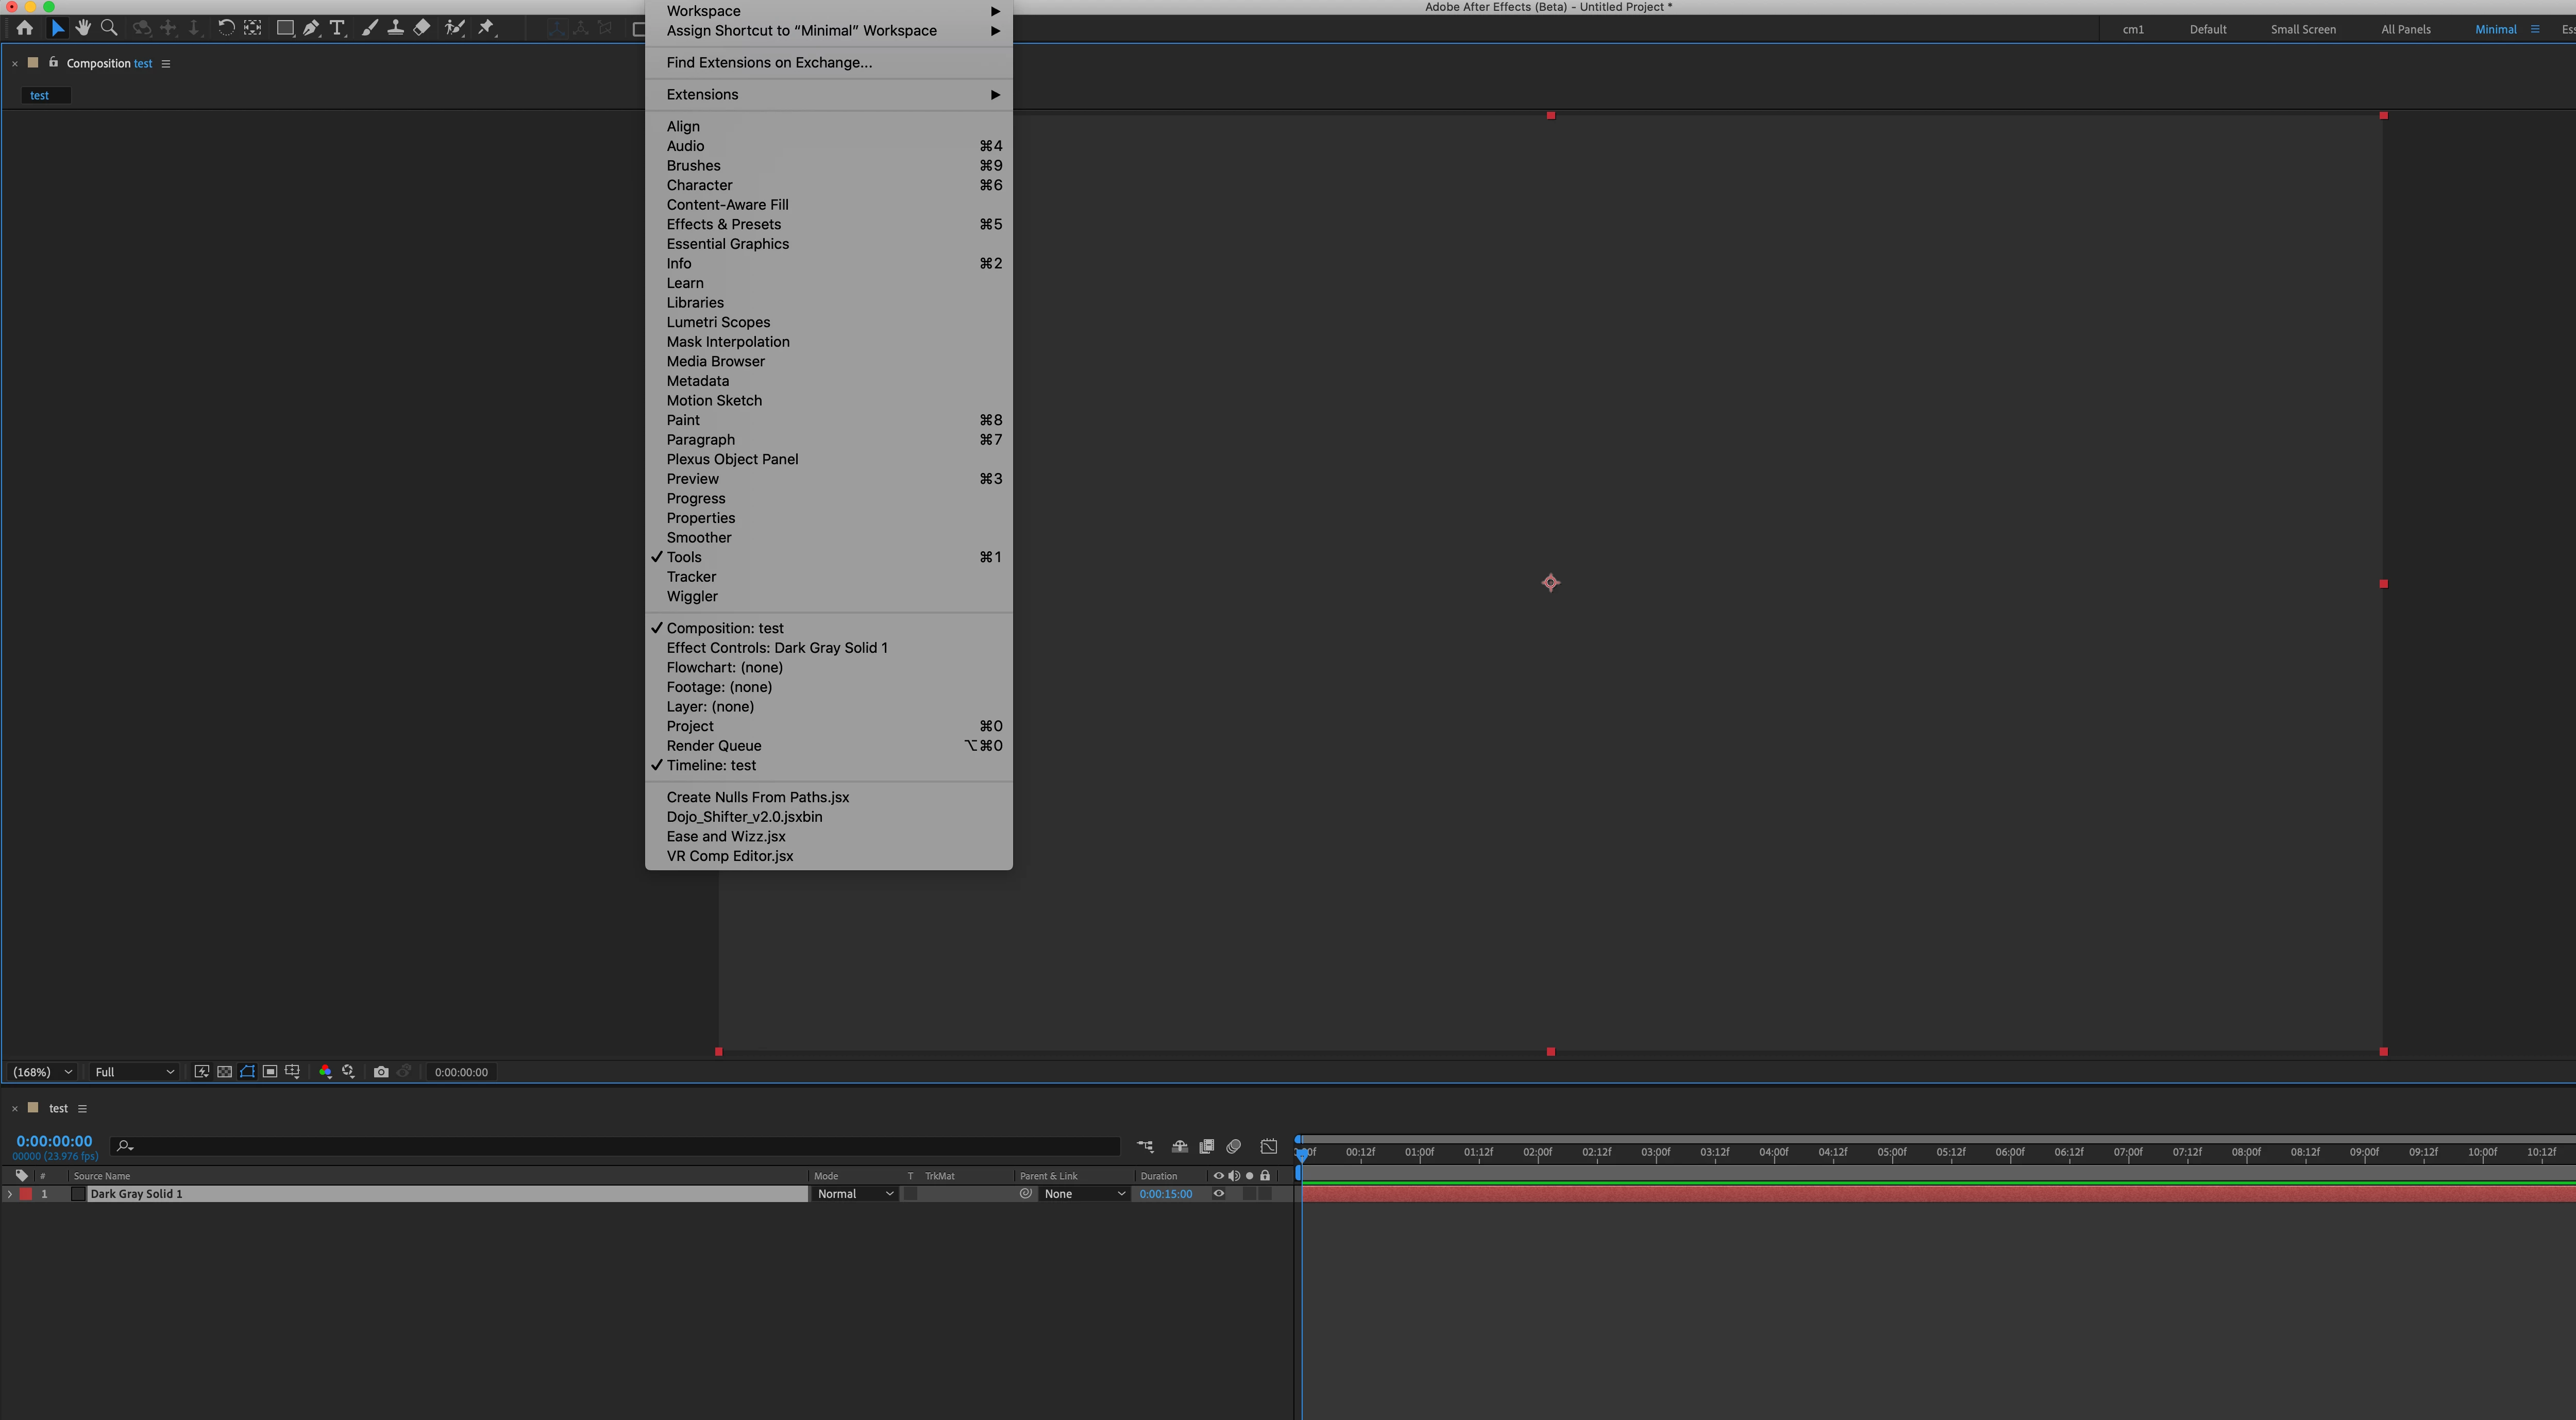The image size is (2576, 1420).
Task: Open Effects & Presets from Window menu
Action: [x=723, y=224]
